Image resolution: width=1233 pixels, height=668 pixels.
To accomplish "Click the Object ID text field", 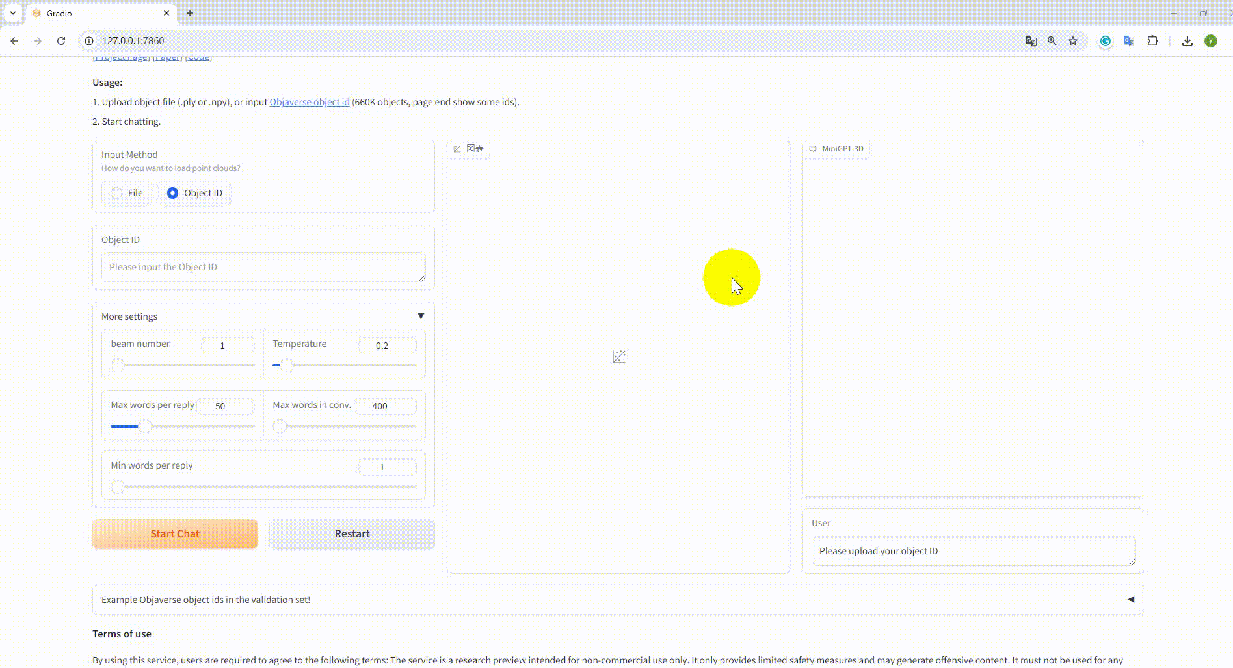I will point(263,267).
